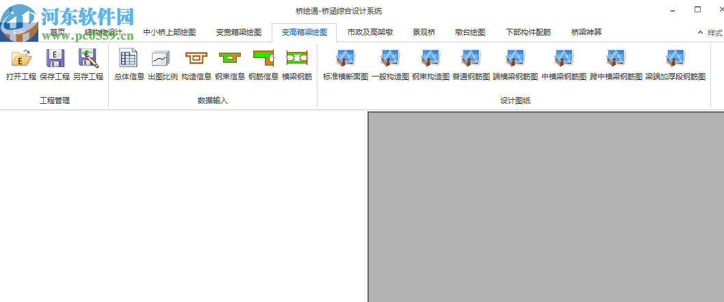Switch to 首页 tab
The image size is (724, 302).
[57, 32]
